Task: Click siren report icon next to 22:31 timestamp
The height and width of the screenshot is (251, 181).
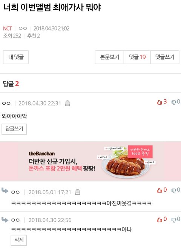Action: [x=67, y=103]
